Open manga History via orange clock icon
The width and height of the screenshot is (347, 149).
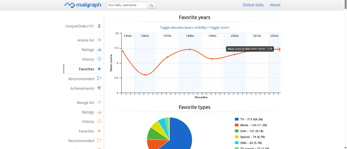tap(99, 121)
